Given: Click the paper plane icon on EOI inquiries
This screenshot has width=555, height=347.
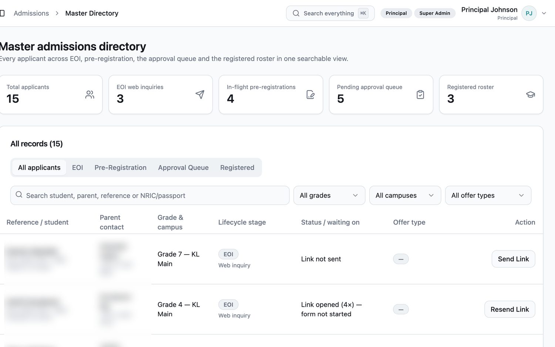Looking at the screenshot, I should (200, 95).
